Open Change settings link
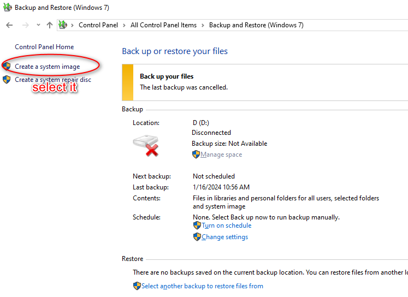Viewport: 408px width, 297px height. pyautogui.click(x=225, y=237)
